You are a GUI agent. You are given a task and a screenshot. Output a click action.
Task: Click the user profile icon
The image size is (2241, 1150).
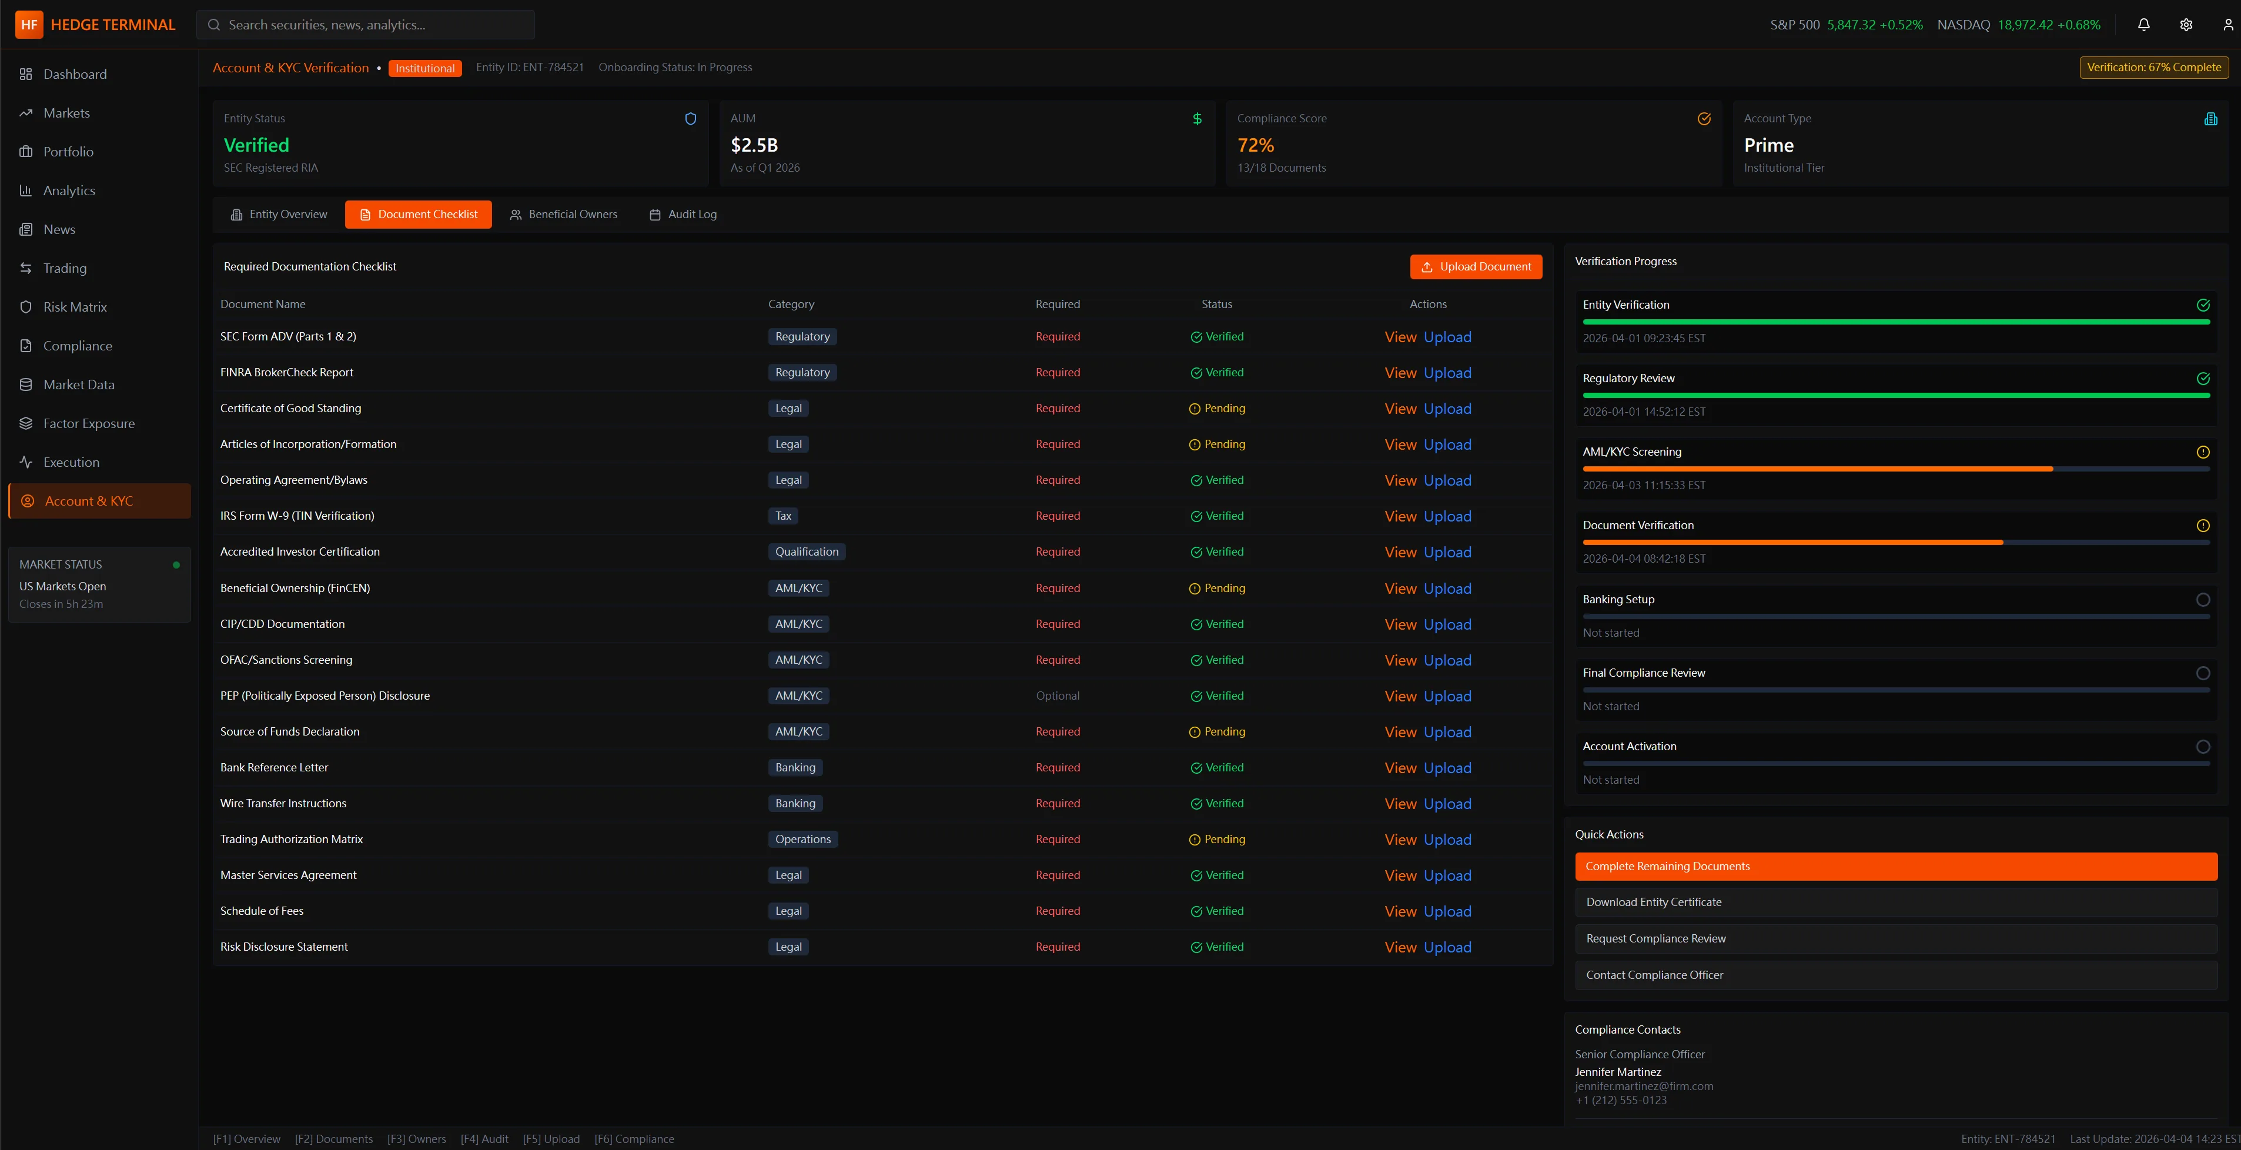[x=2225, y=24]
